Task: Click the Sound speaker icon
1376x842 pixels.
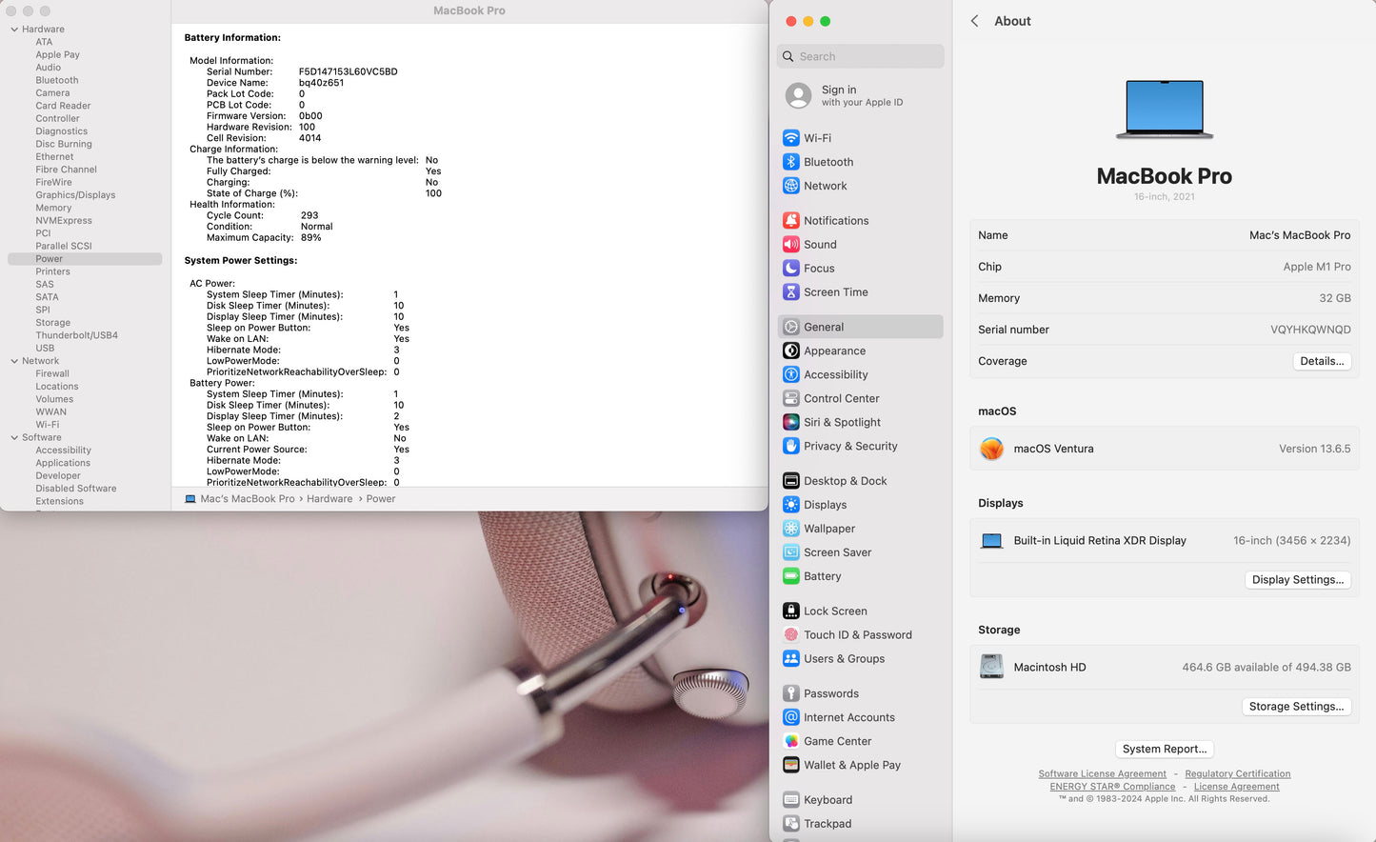Action: coord(790,244)
